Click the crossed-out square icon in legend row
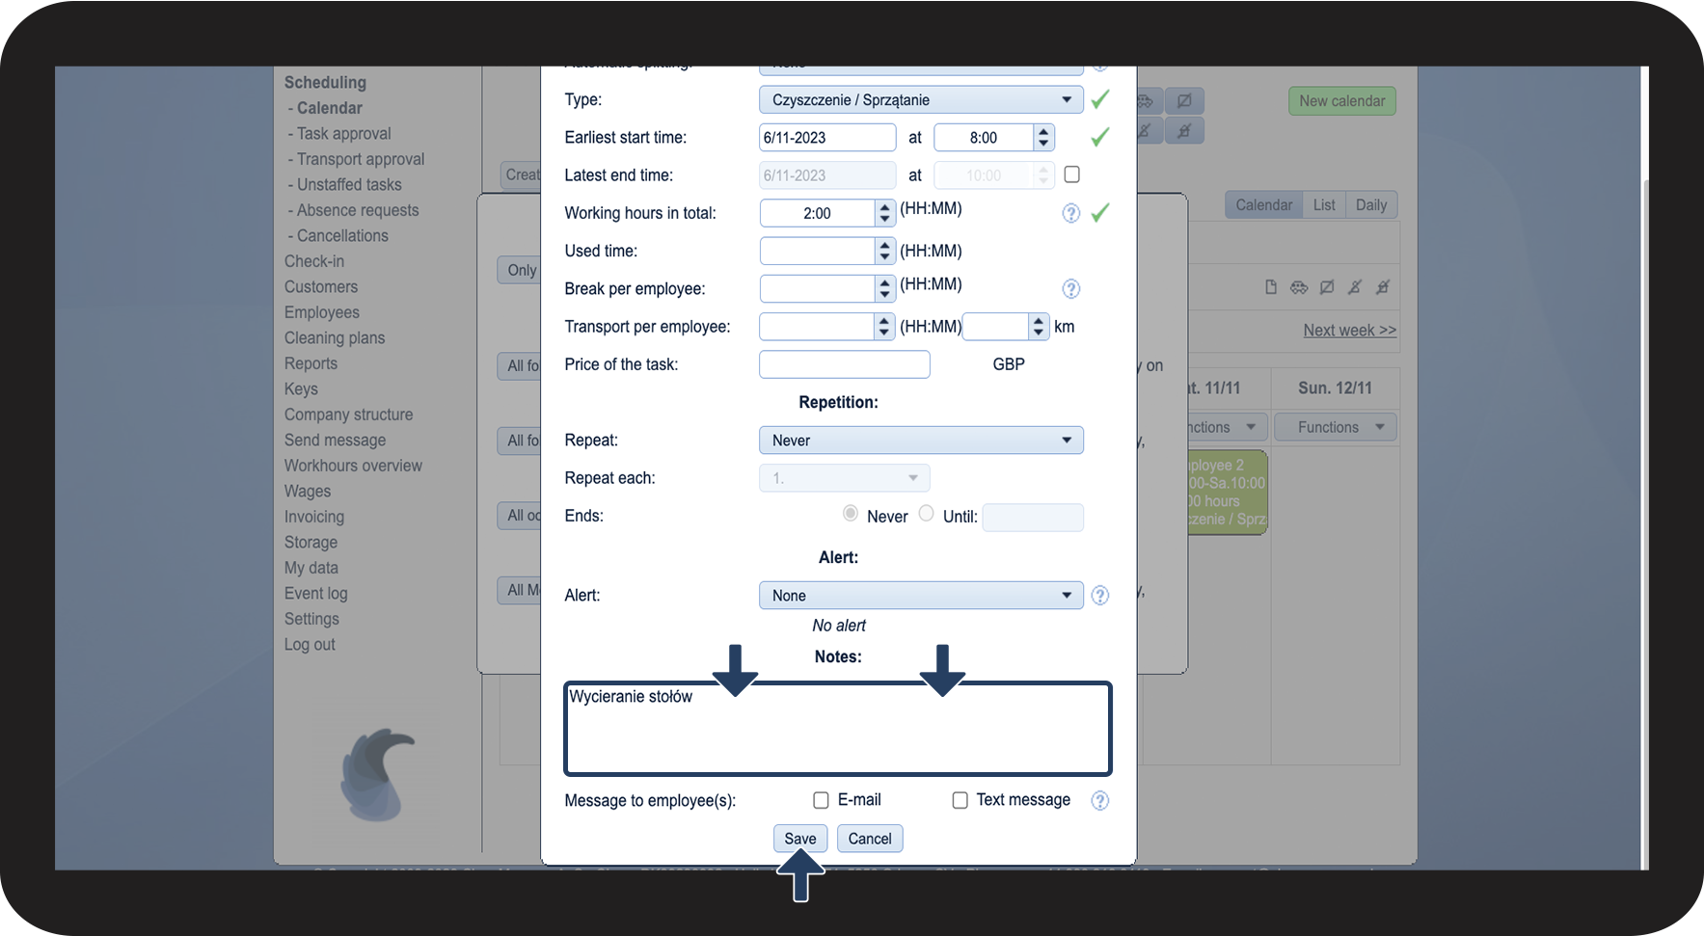1704x936 pixels. click(x=1327, y=287)
